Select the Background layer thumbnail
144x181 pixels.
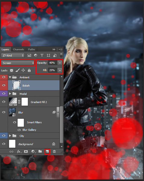coord(12,144)
